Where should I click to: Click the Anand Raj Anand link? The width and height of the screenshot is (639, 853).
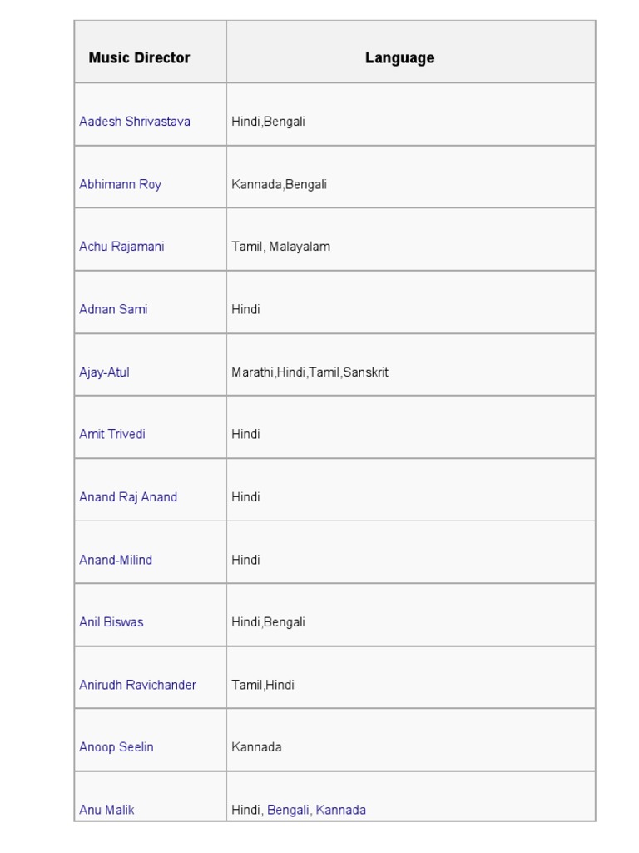pyautogui.click(x=128, y=497)
